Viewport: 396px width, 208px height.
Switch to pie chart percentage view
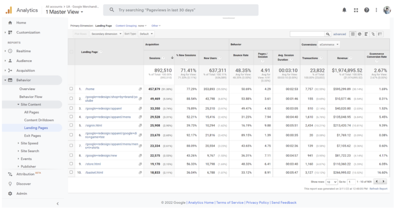(359, 34)
